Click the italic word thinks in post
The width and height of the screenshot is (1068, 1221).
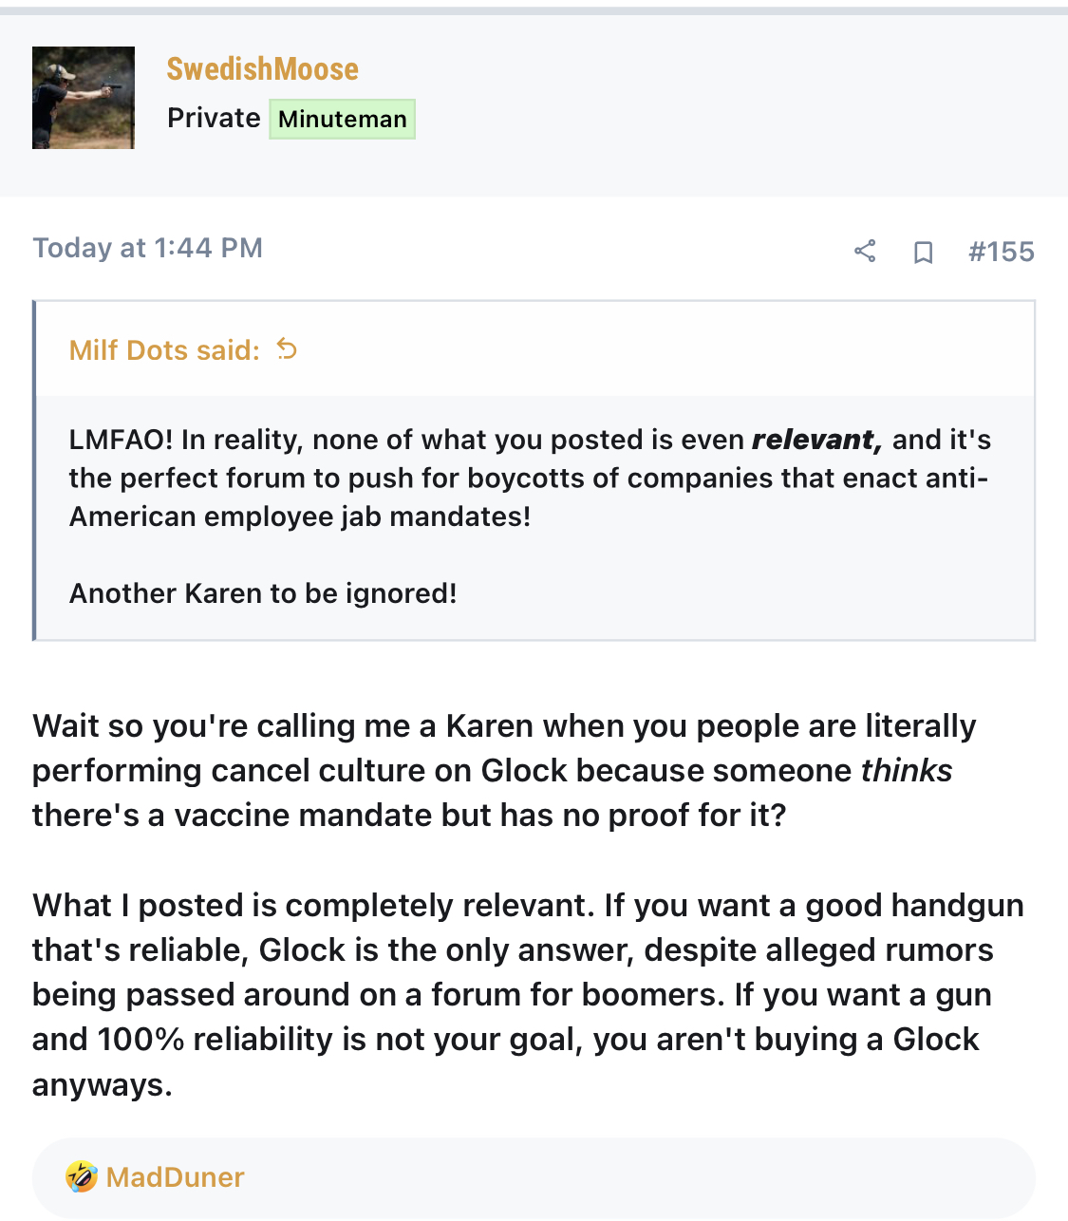[x=907, y=770]
